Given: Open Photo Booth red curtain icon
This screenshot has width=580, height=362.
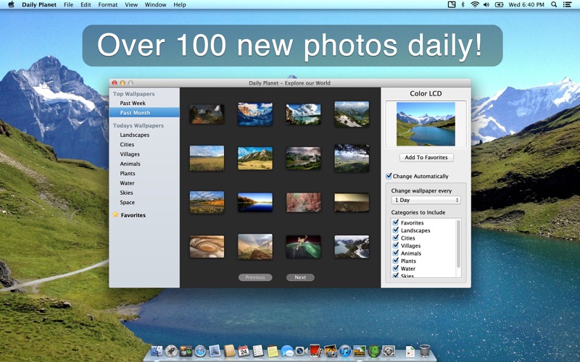Looking at the screenshot, I should click(x=315, y=350).
